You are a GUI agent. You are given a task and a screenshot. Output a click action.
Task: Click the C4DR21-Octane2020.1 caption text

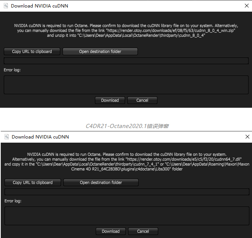pos(127,126)
